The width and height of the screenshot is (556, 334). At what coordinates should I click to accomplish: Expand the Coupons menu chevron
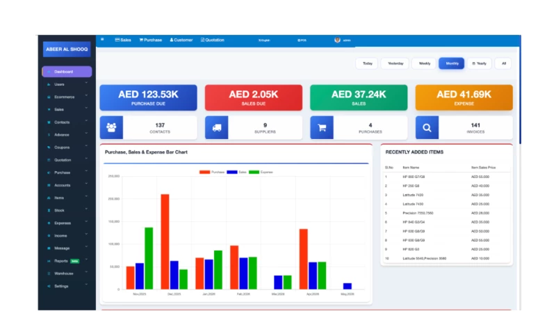pos(86,146)
